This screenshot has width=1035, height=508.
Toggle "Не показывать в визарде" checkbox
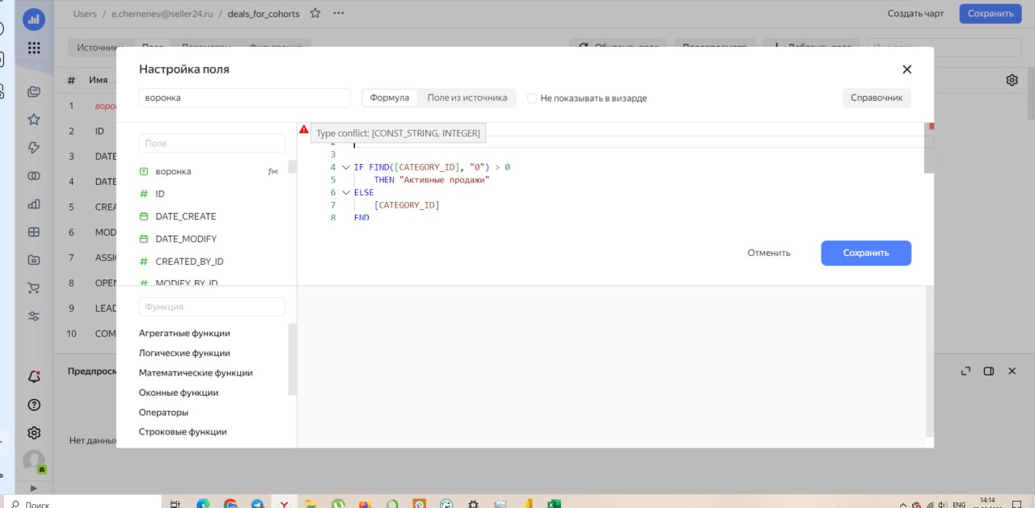pyautogui.click(x=532, y=98)
